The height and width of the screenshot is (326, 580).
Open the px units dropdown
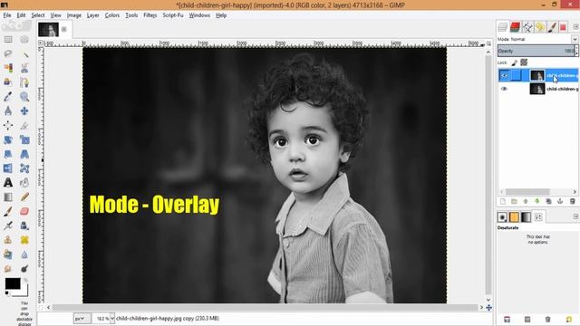tap(82, 318)
